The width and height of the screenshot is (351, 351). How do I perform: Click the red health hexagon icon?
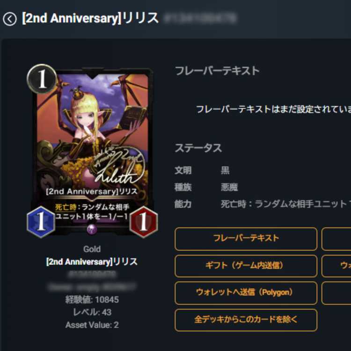point(144,222)
